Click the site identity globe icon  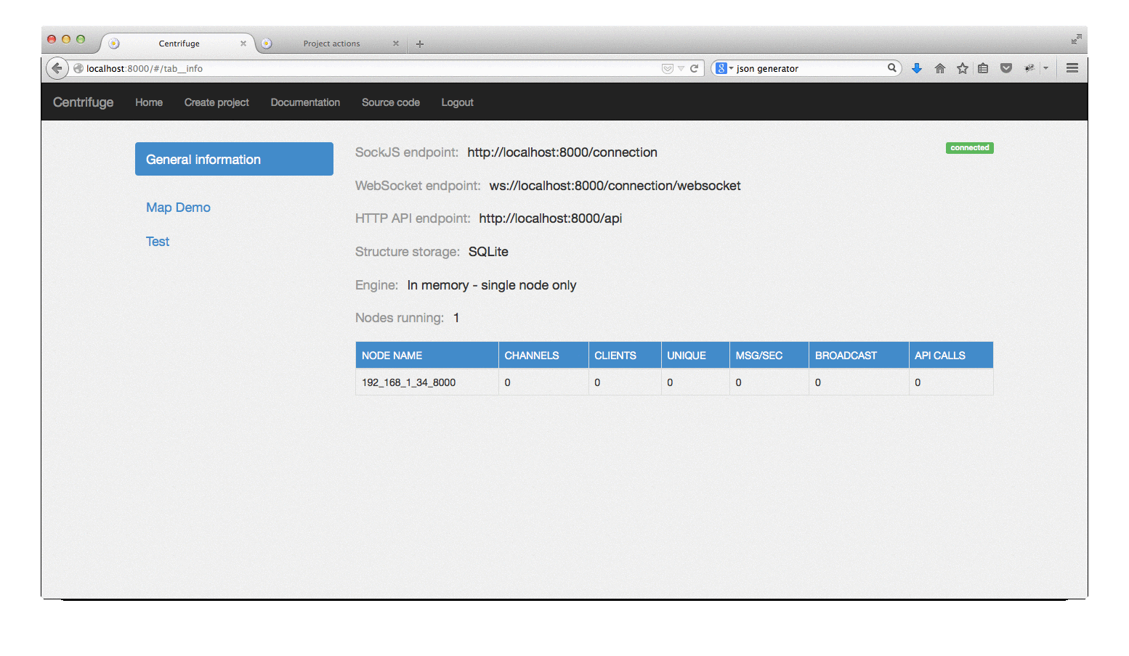click(x=78, y=68)
